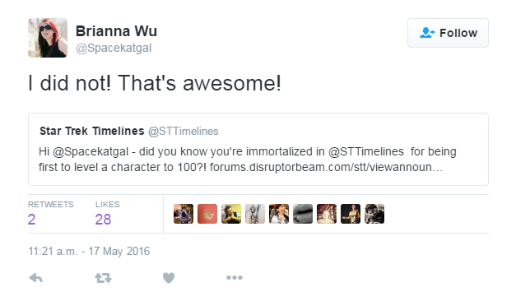The image size is (516, 301).
Task: Select the first liker avatar thumbnail
Action: [184, 214]
